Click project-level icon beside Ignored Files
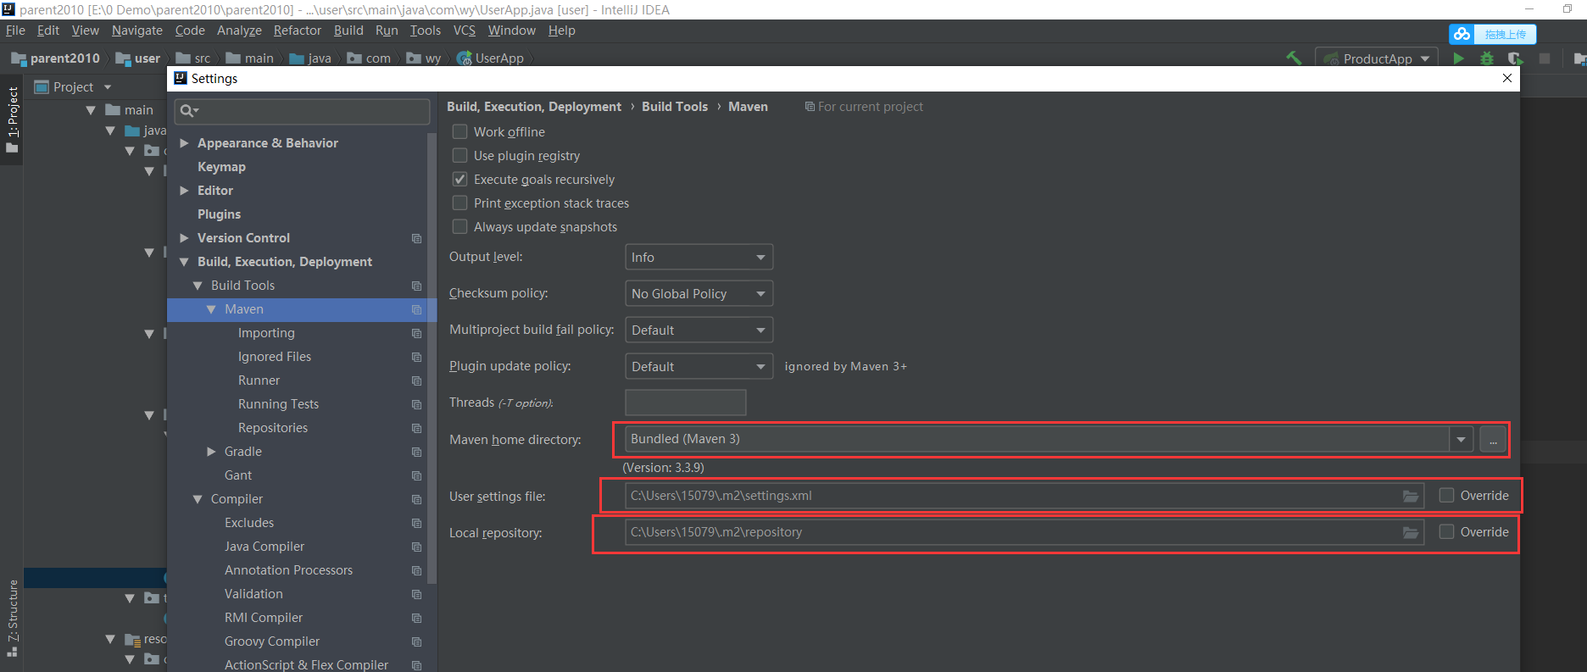 pos(416,357)
